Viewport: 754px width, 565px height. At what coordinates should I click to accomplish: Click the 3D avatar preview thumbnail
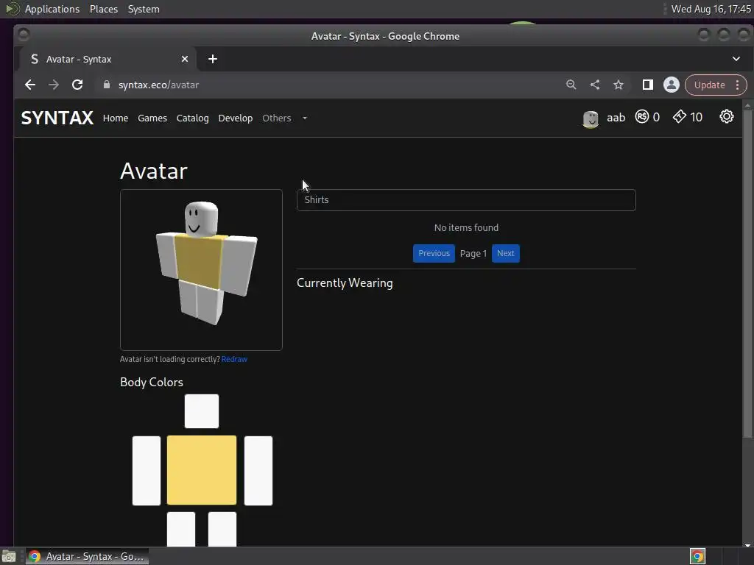coord(201,269)
